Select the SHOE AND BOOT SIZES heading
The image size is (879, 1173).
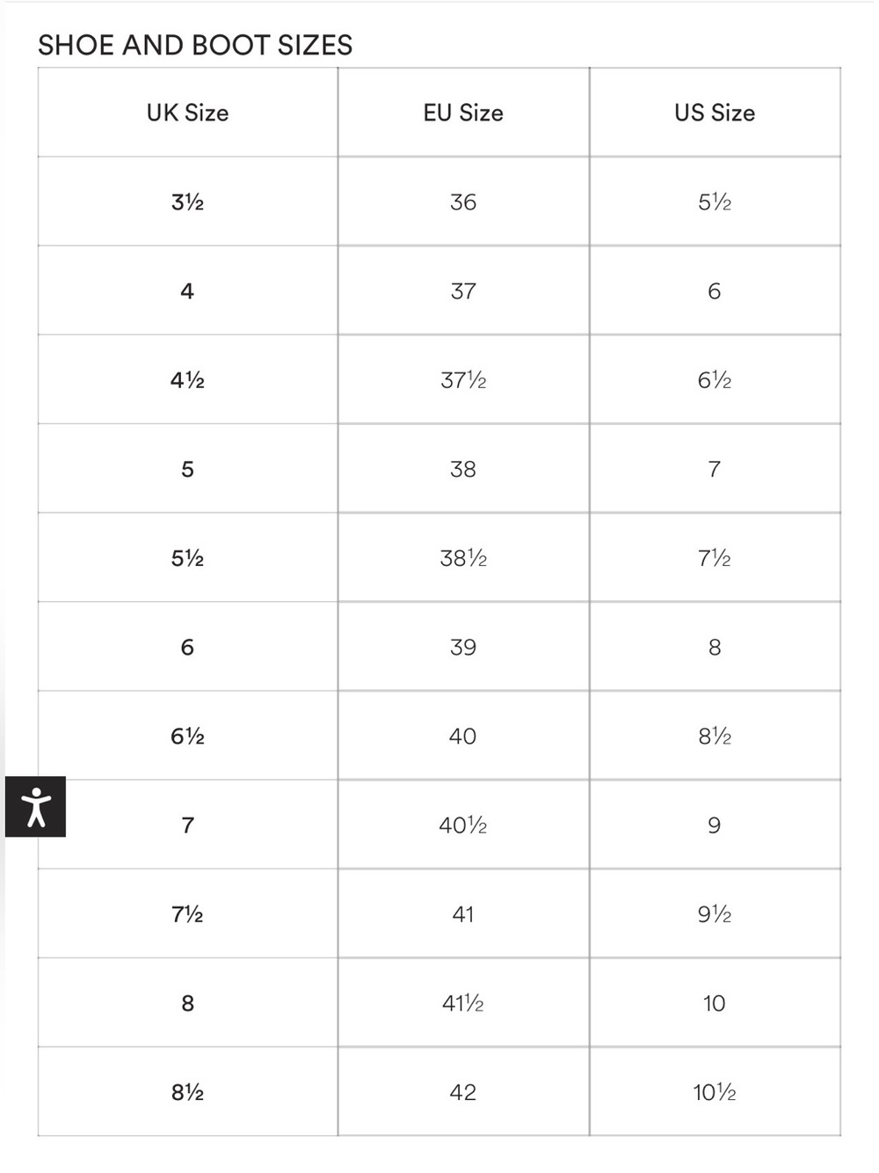tap(195, 45)
